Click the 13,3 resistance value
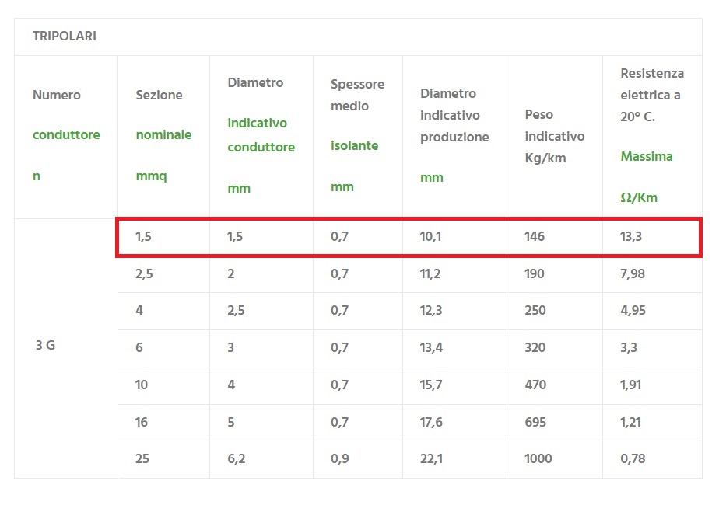This screenshot has height=505, width=726. pyautogui.click(x=631, y=236)
